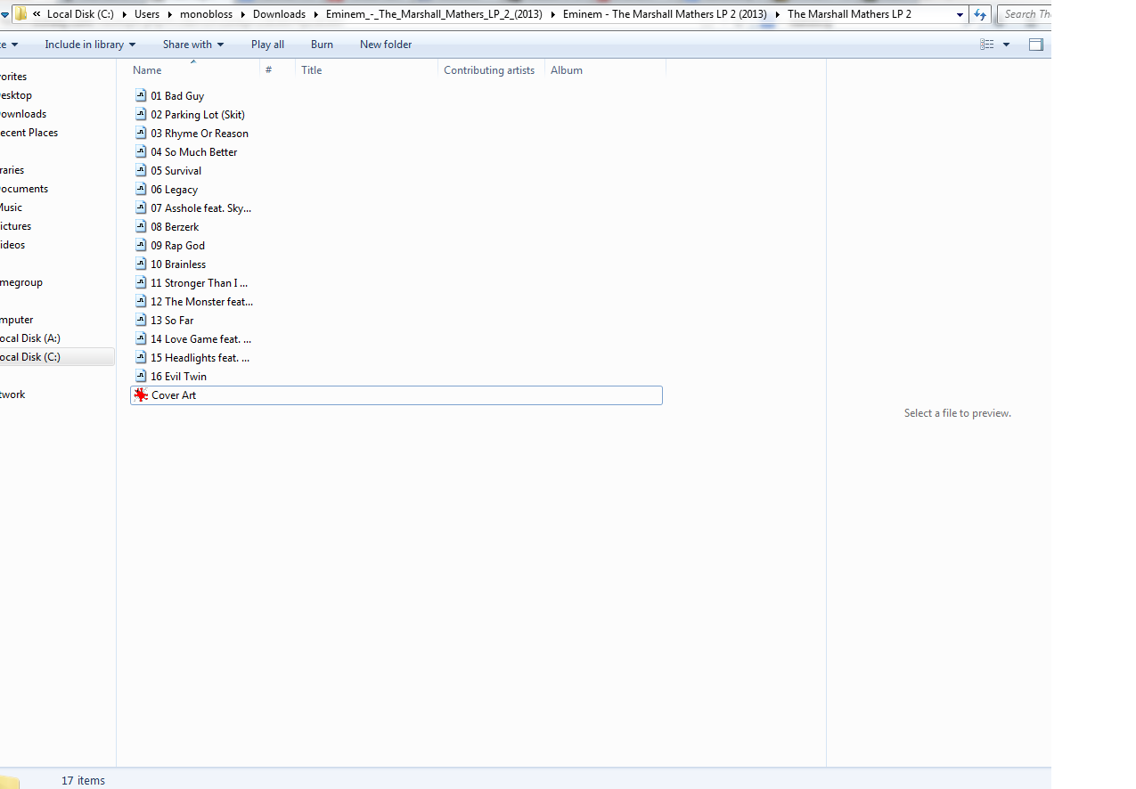Open the address bar previous locations dropdown
Image resolution: width=1136 pixels, height=789 pixels.
[x=960, y=14]
